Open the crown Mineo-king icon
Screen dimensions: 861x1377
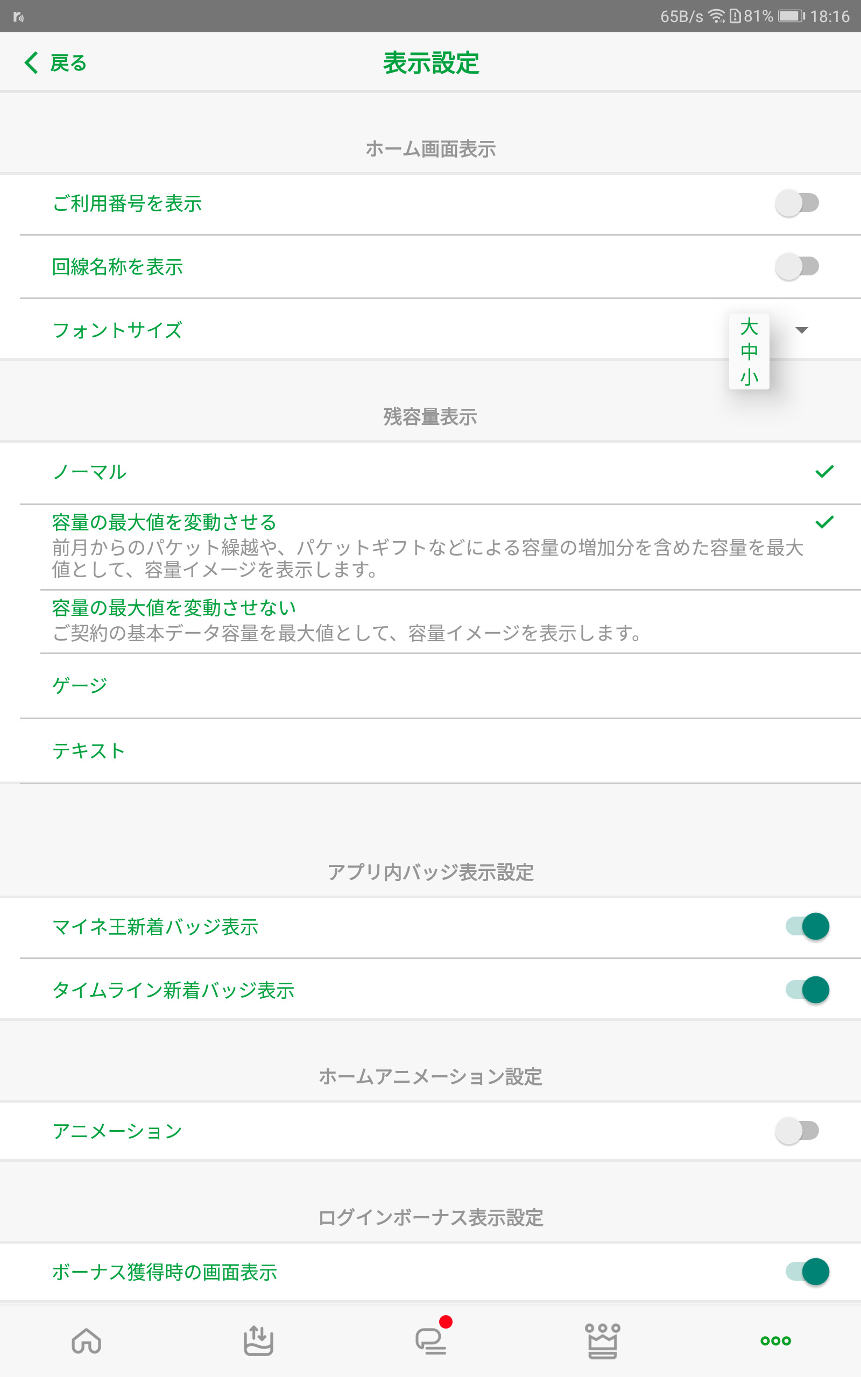click(603, 1340)
